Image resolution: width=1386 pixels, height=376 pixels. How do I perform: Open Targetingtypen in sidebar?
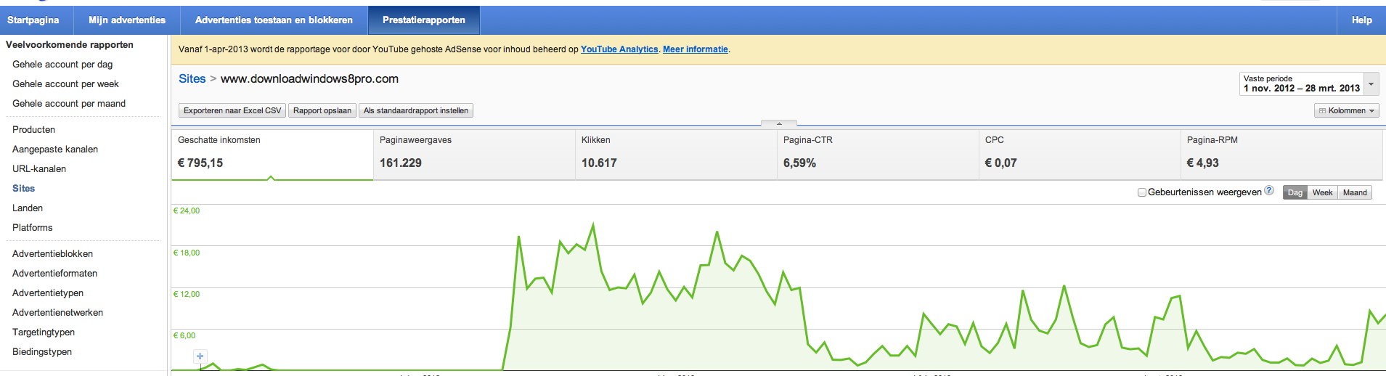pos(44,332)
